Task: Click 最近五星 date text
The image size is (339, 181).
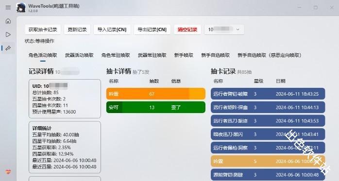Action: point(65,160)
